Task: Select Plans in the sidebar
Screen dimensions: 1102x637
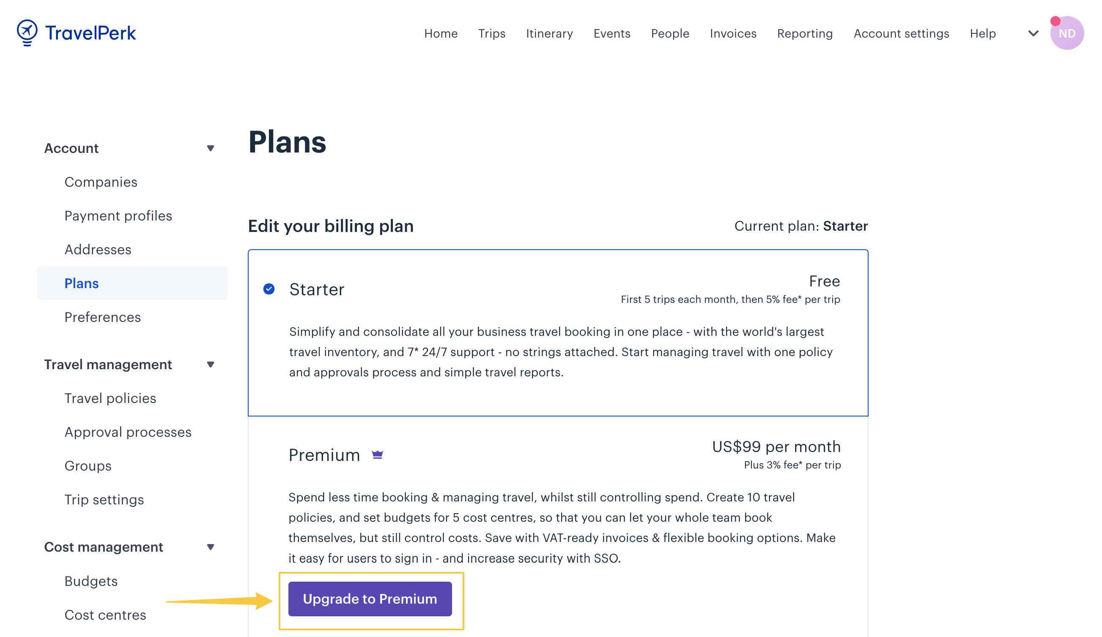Action: click(x=132, y=283)
